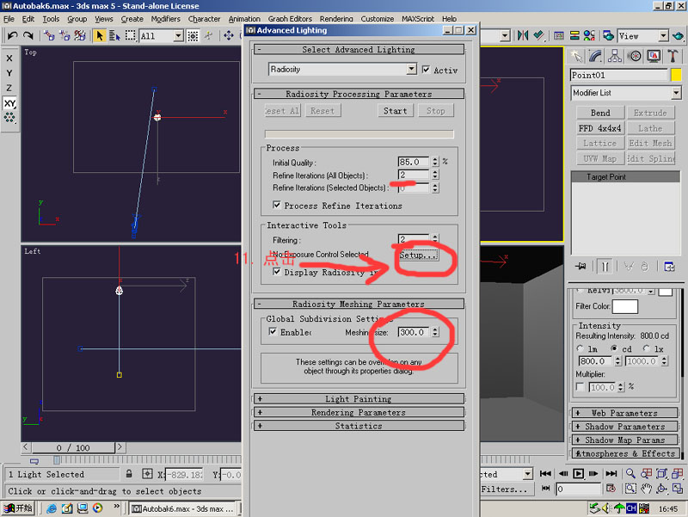Screen dimensions: 688x517
Task: Open the Modify command panel tab
Action: pyautogui.click(x=595, y=56)
